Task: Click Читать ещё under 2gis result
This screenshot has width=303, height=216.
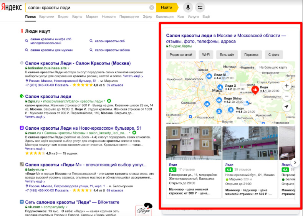Action: 35,117
